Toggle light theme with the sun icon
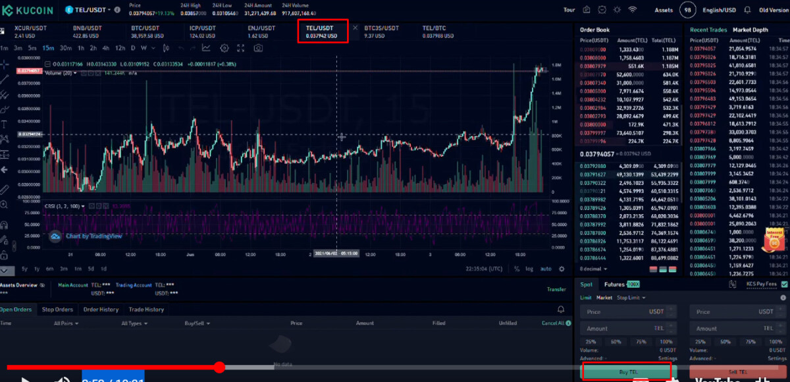Image resolution: width=790 pixels, height=382 pixels. point(617,11)
